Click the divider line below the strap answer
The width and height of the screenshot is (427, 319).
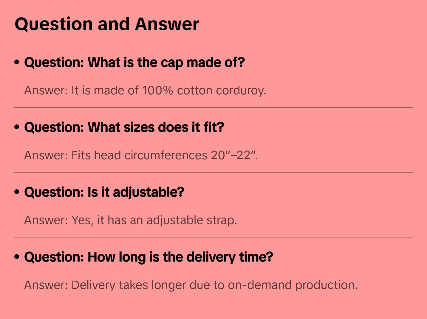pyautogui.click(x=213, y=237)
